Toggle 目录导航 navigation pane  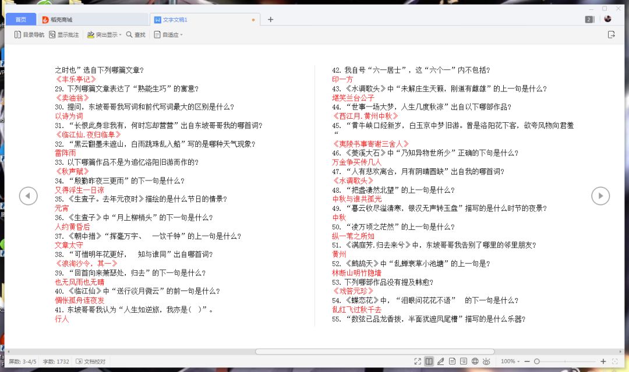(x=29, y=35)
